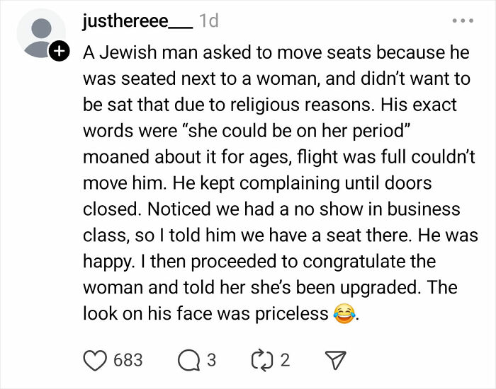Viewport: 496px width, 389px height.
Task: View the 3 replies count
Action: pyautogui.click(x=210, y=359)
